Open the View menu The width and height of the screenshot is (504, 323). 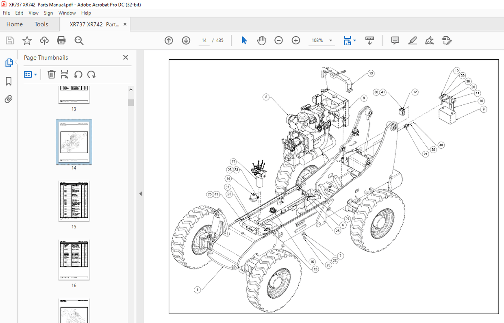click(x=33, y=13)
